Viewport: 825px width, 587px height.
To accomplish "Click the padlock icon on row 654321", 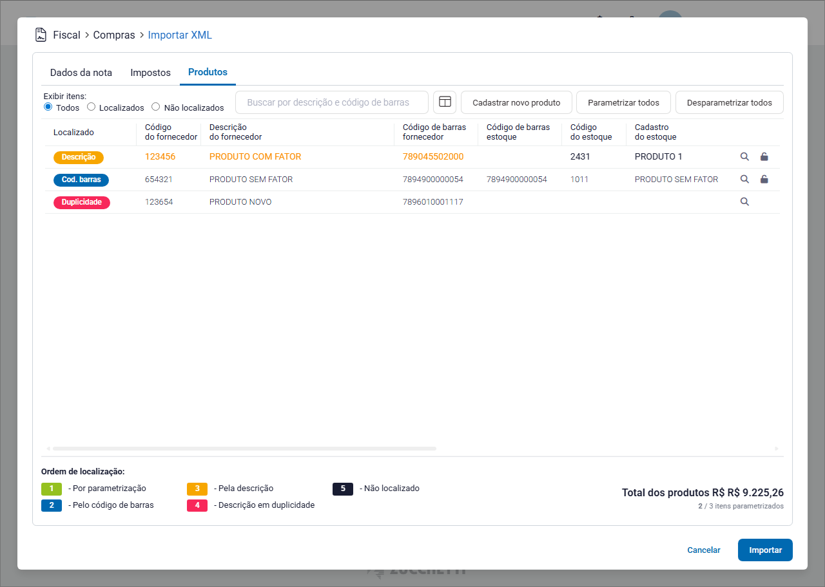I will pyautogui.click(x=764, y=180).
